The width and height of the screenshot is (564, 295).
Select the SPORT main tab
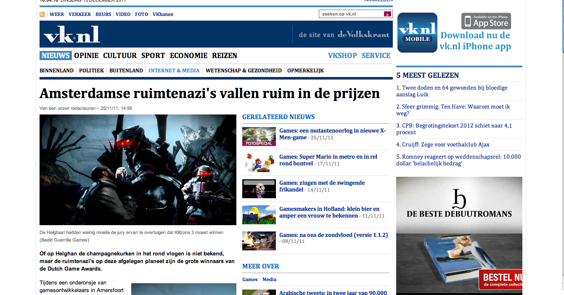[153, 56]
